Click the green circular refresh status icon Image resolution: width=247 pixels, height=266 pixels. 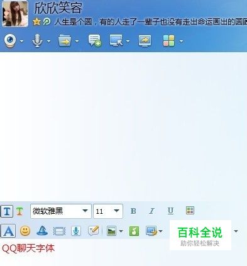coord(47,21)
